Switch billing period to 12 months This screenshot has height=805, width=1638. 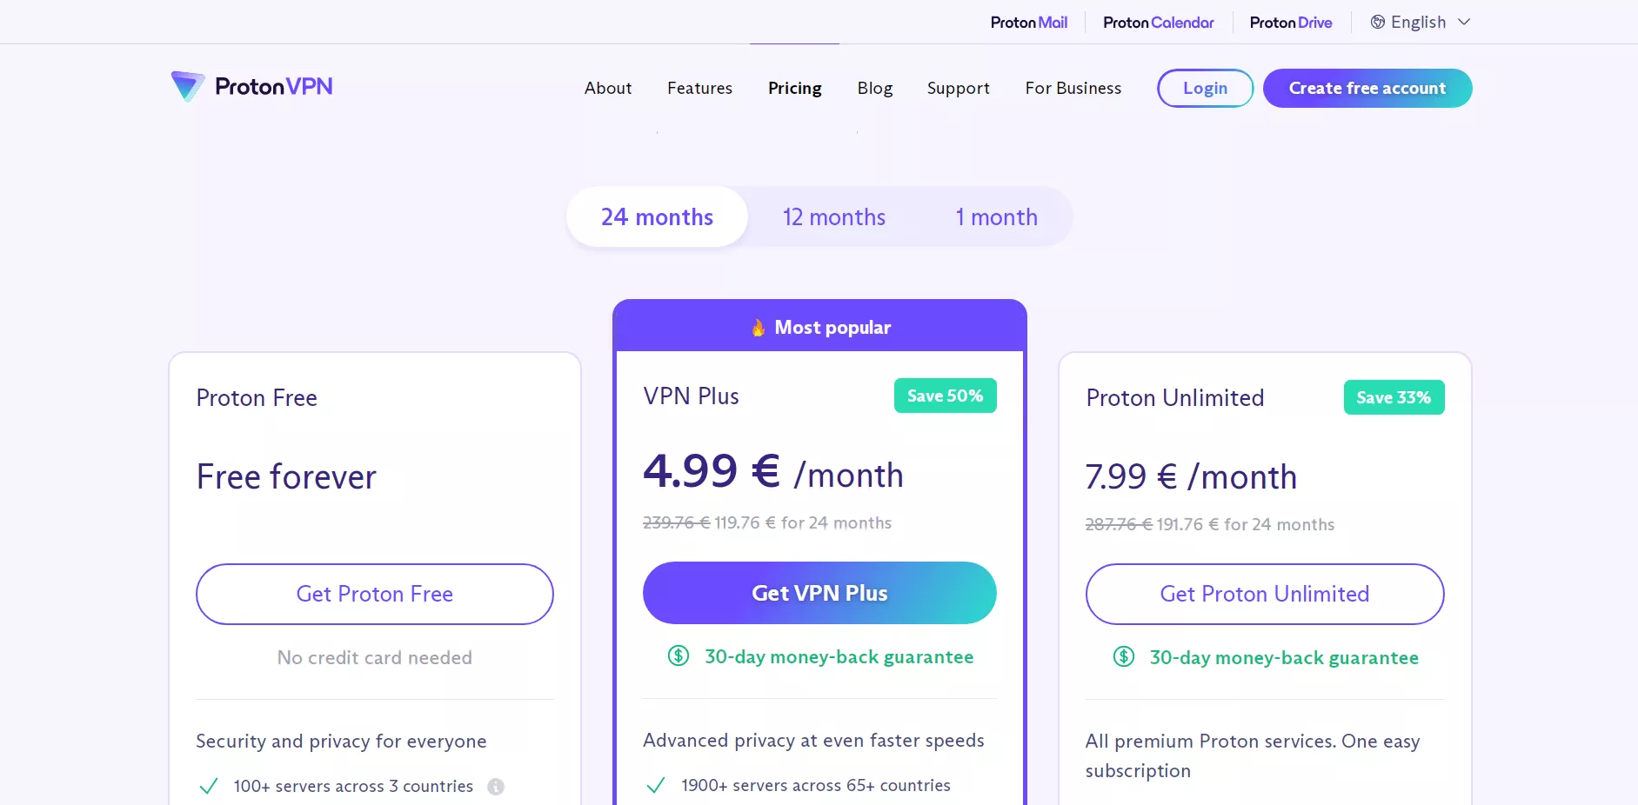[x=833, y=217]
